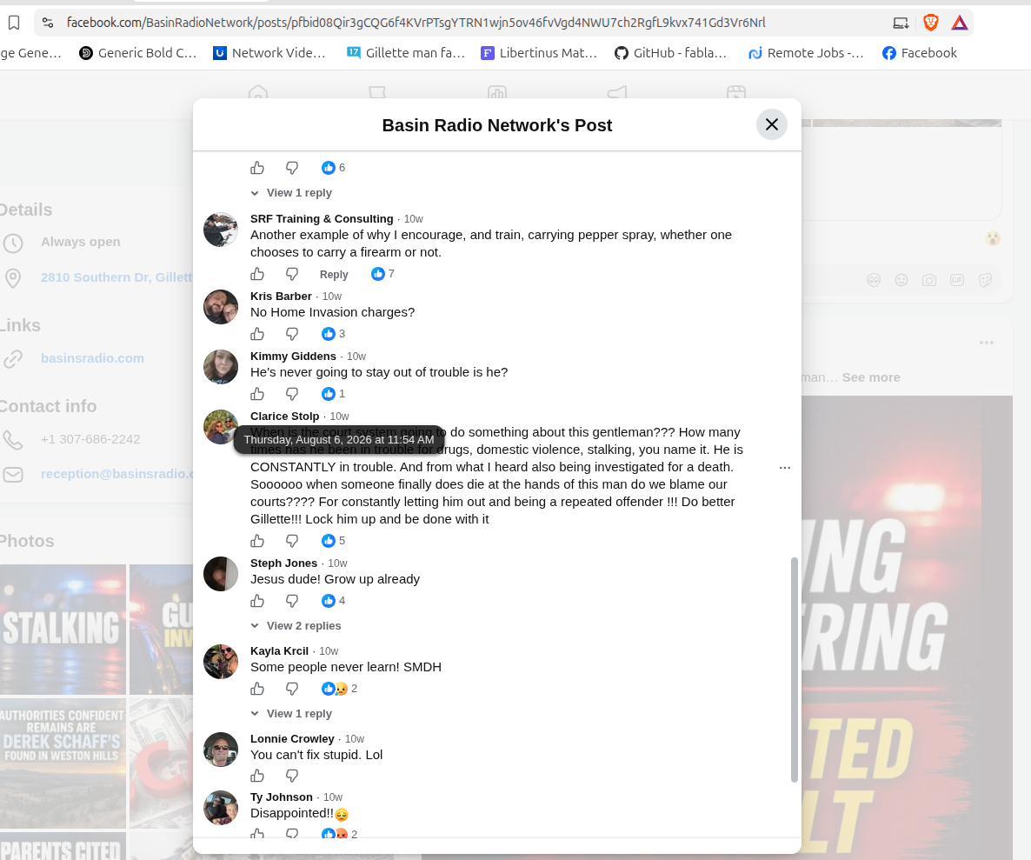Open site information icon in address bar
Viewport: 1031px width, 860px height.
coord(47,23)
